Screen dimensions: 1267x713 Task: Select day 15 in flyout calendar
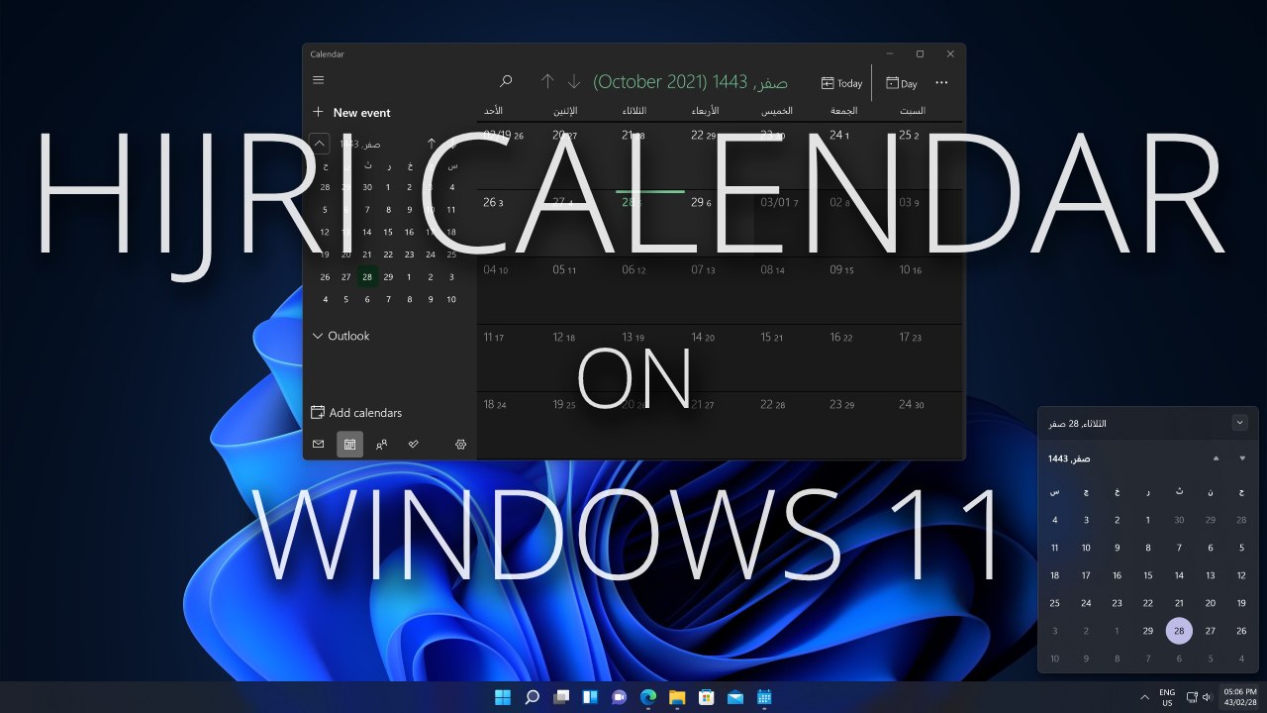[1148, 575]
